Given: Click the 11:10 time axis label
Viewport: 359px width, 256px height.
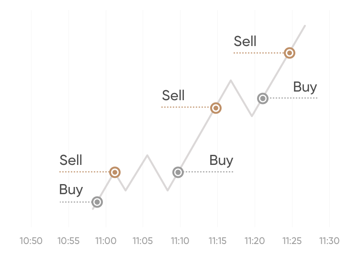Looking at the screenshot, I should tap(180, 241).
